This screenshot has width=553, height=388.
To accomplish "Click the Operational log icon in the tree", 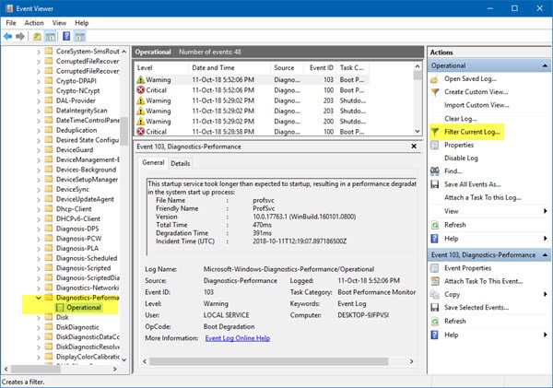I will pyautogui.click(x=60, y=308).
